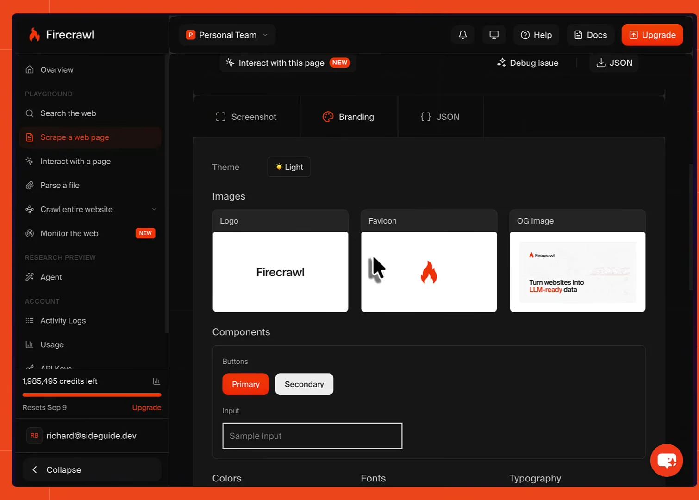Click the JSON download arrow icon
The height and width of the screenshot is (500, 699).
click(601, 63)
